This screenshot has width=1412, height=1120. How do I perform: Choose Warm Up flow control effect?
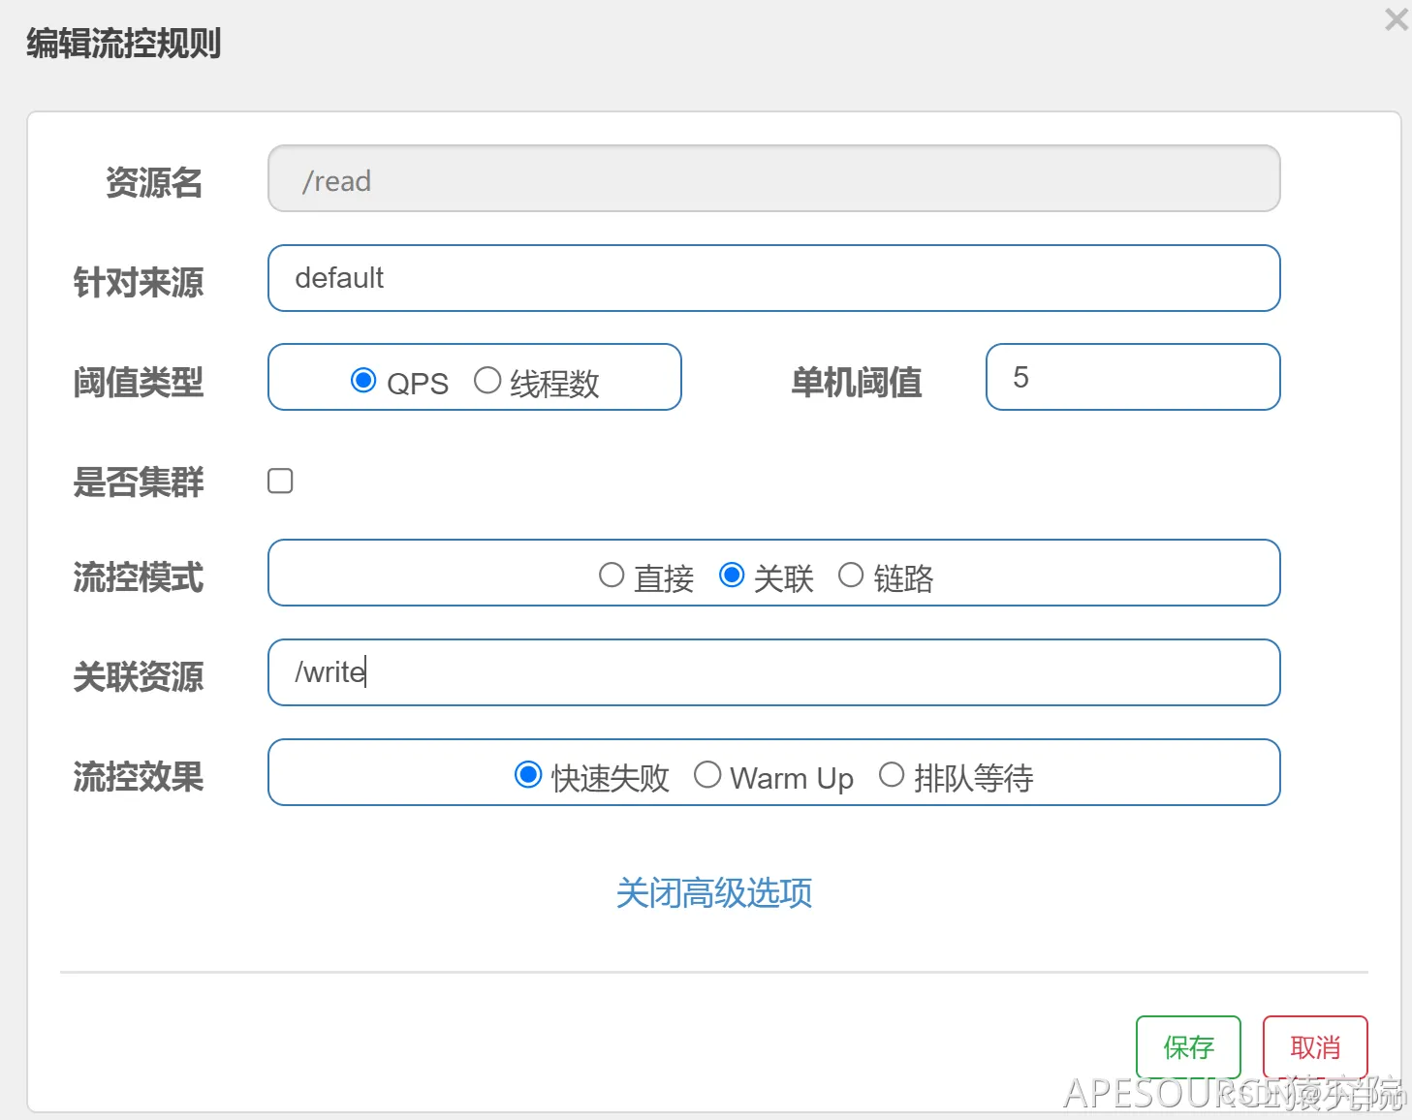(707, 775)
